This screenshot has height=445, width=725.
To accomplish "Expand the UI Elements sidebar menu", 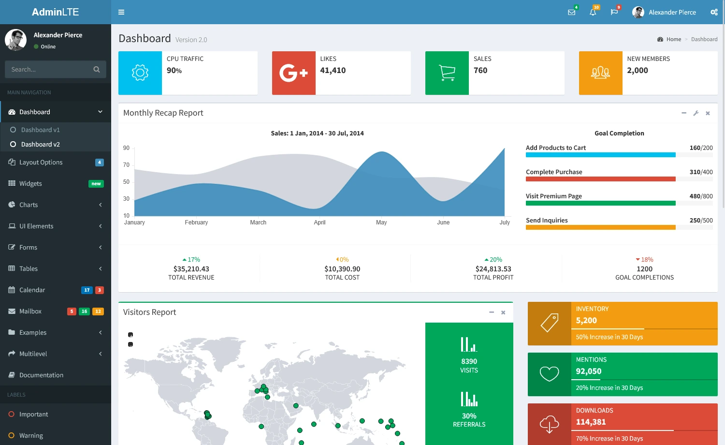I will click(36, 226).
